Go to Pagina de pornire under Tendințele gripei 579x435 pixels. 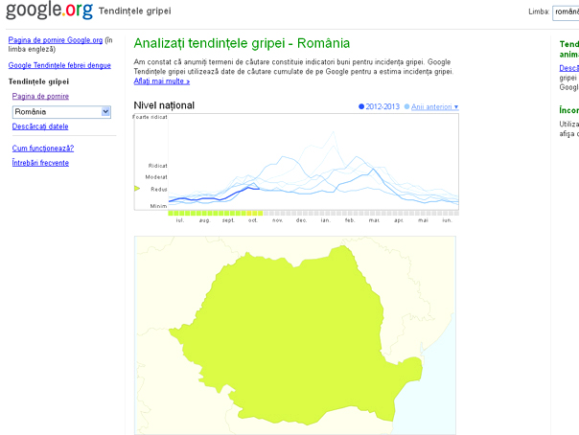(40, 97)
